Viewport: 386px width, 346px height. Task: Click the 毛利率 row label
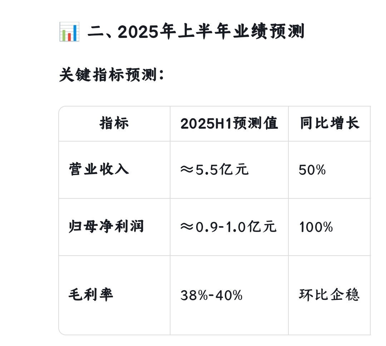[x=91, y=295]
